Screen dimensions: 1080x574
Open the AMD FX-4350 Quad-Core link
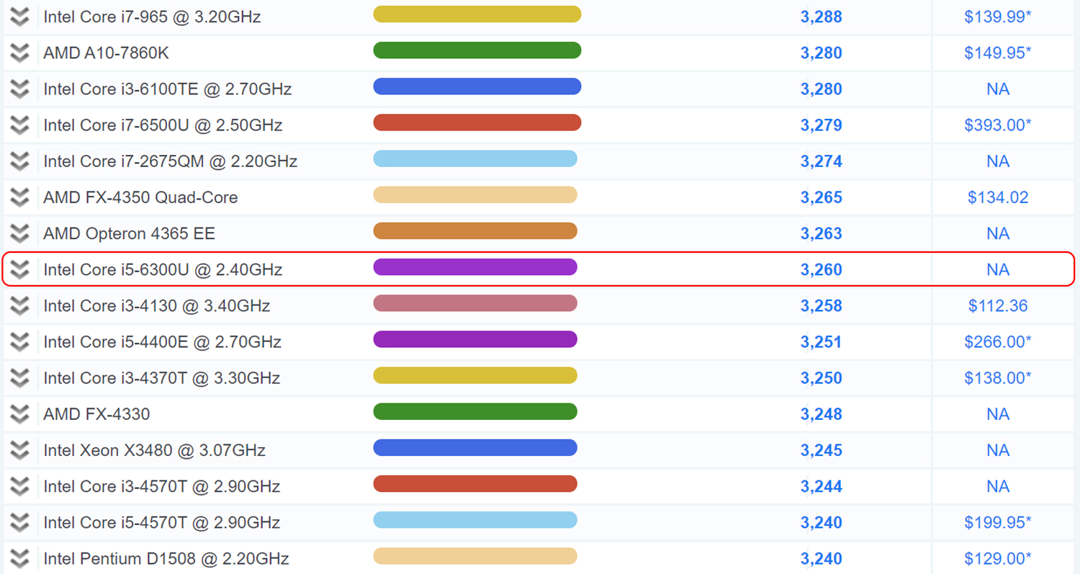[x=140, y=197]
